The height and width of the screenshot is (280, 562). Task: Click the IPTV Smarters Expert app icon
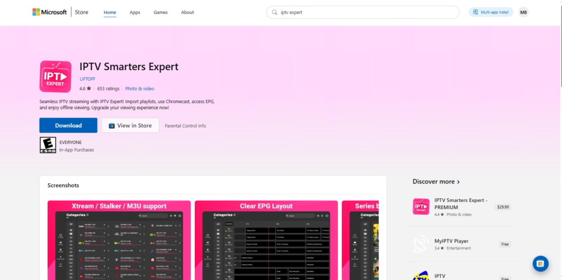(x=55, y=76)
